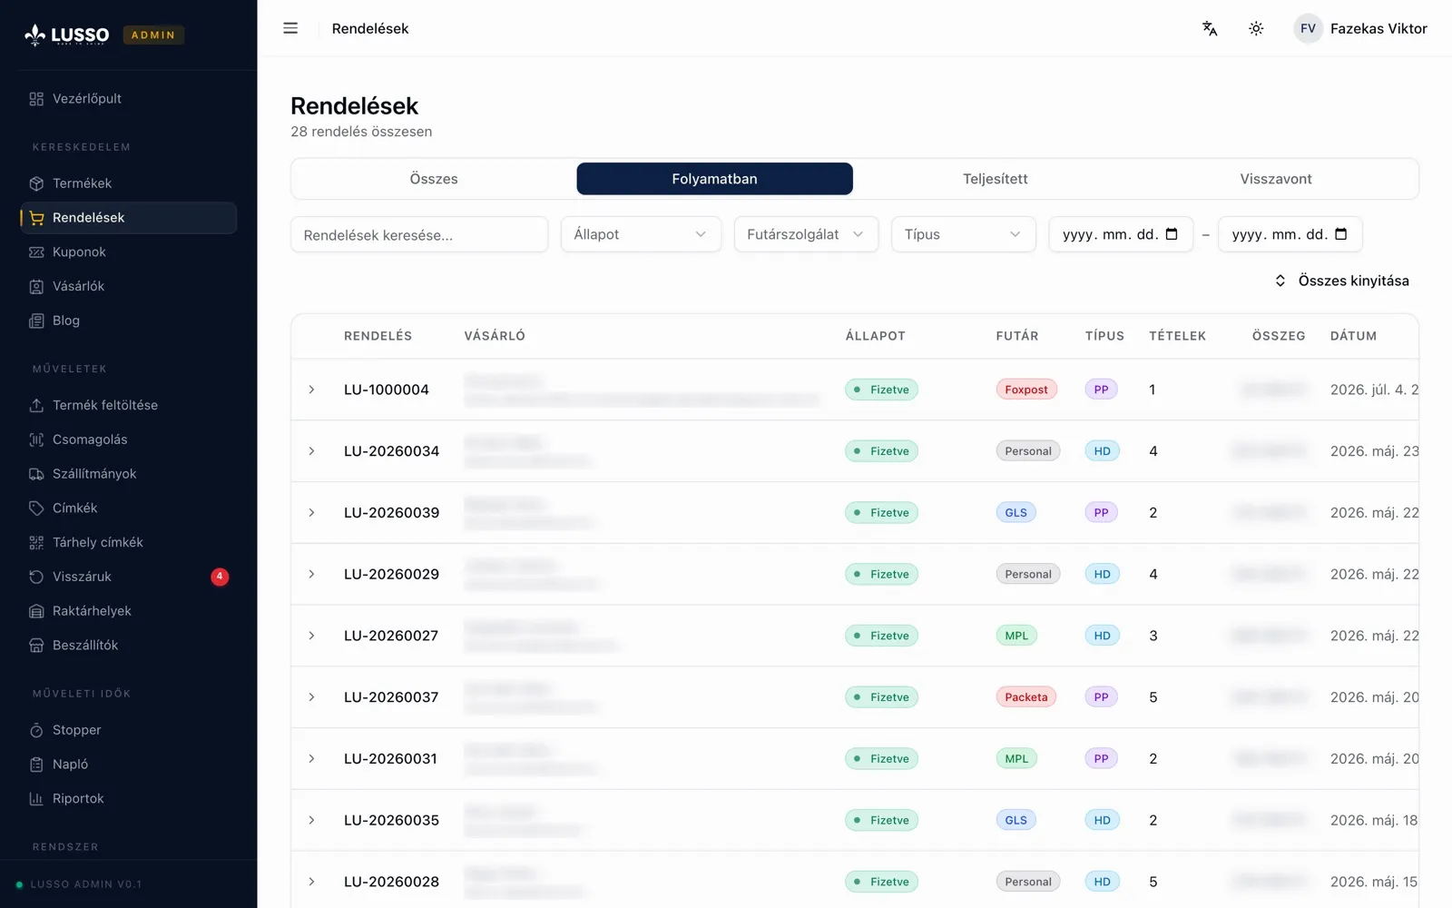Expand order LU-20260027 row chevron

[311, 636]
